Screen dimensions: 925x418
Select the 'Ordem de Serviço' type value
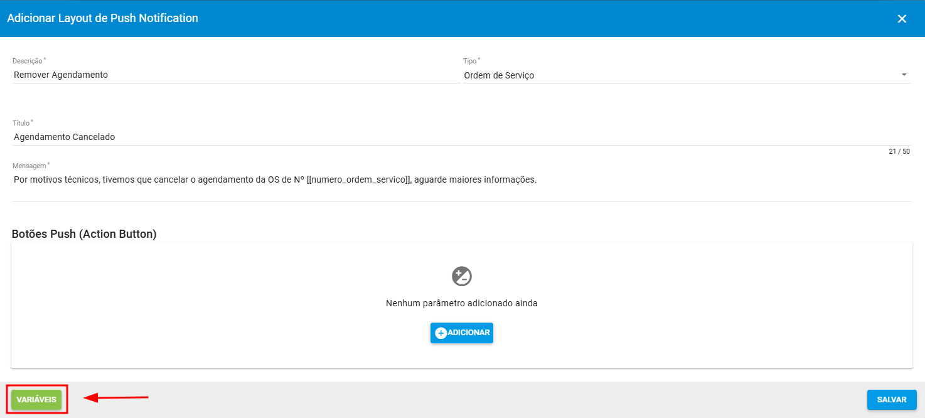(x=500, y=75)
